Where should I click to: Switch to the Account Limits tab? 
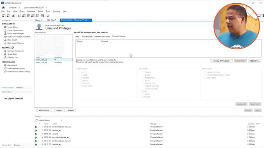[x=87, y=37]
